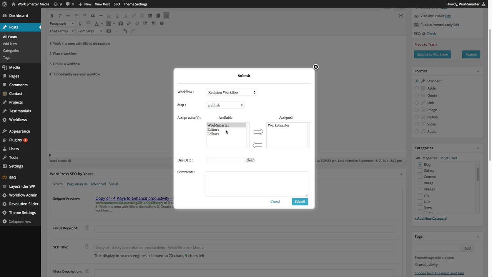The width and height of the screenshot is (492, 277).
Task: Expand the Font Family dropdown
Action: pos(61,31)
